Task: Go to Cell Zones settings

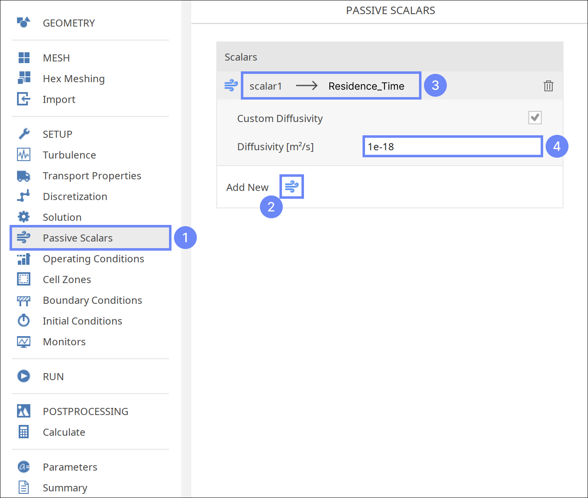Action: coord(67,280)
